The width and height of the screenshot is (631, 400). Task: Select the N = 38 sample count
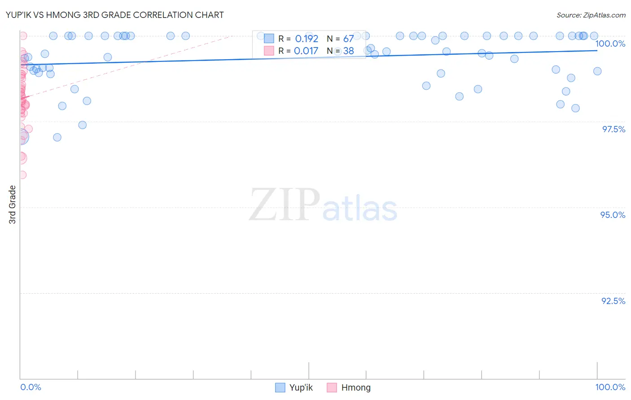[x=340, y=51]
